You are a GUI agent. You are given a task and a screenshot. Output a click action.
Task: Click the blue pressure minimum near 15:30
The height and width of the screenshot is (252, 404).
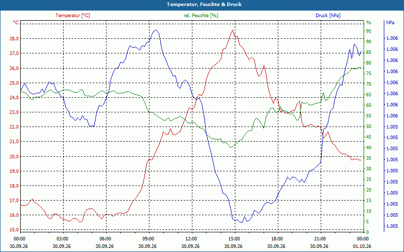click(x=241, y=222)
